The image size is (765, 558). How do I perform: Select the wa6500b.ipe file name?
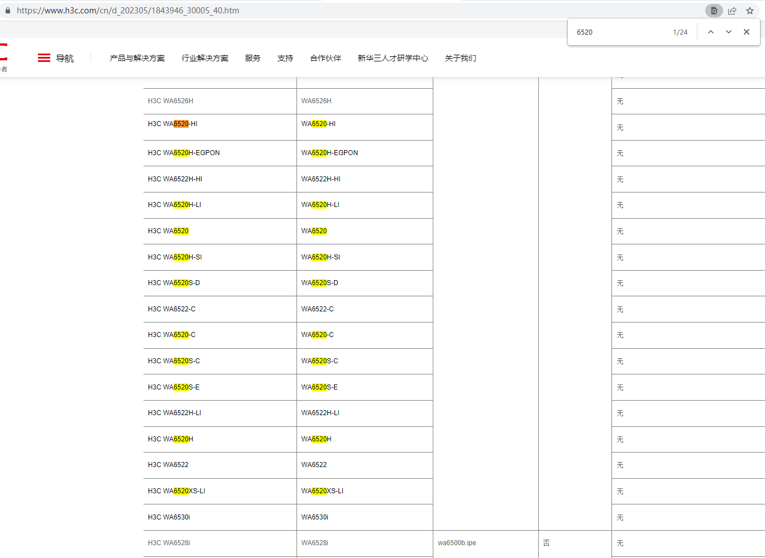click(457, 543)
